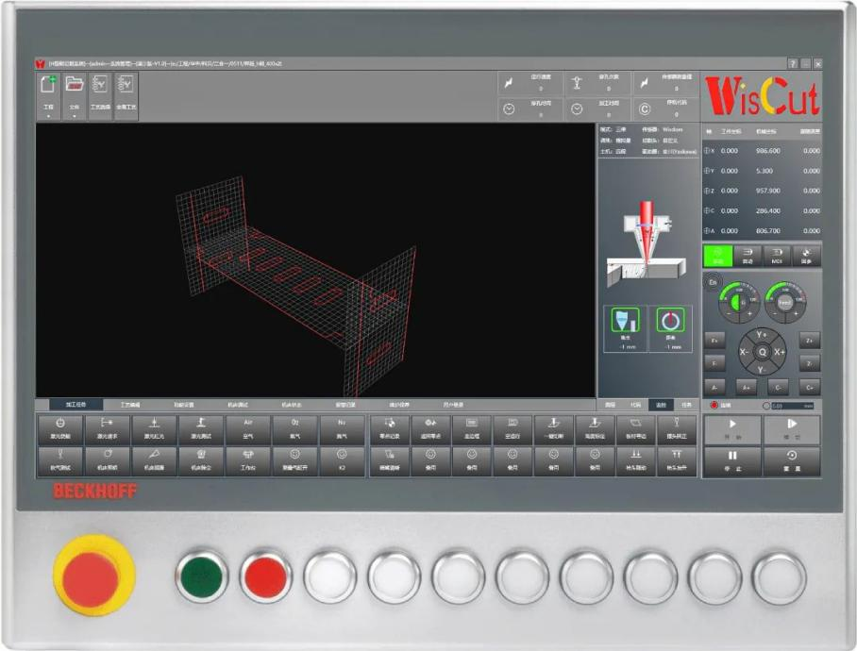Jog the X+ direction button

tap(780, 352)
